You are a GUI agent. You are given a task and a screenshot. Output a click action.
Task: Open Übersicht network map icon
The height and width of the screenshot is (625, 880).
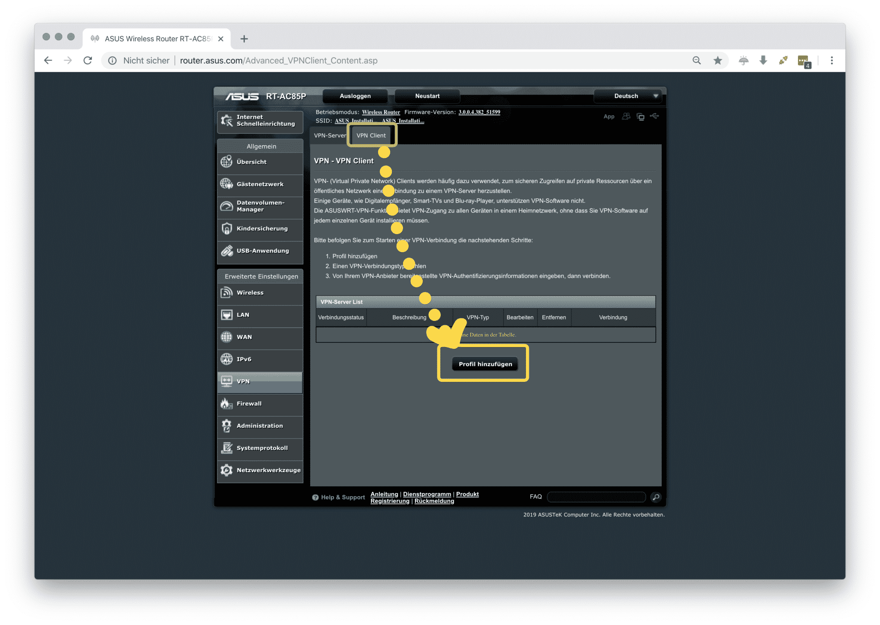pos(226,162)
